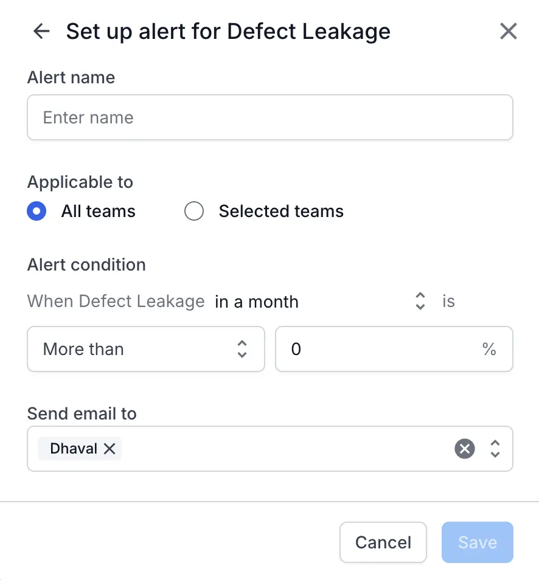Select the All teams radio button
539x580 pixels.
tap(37, 211)
